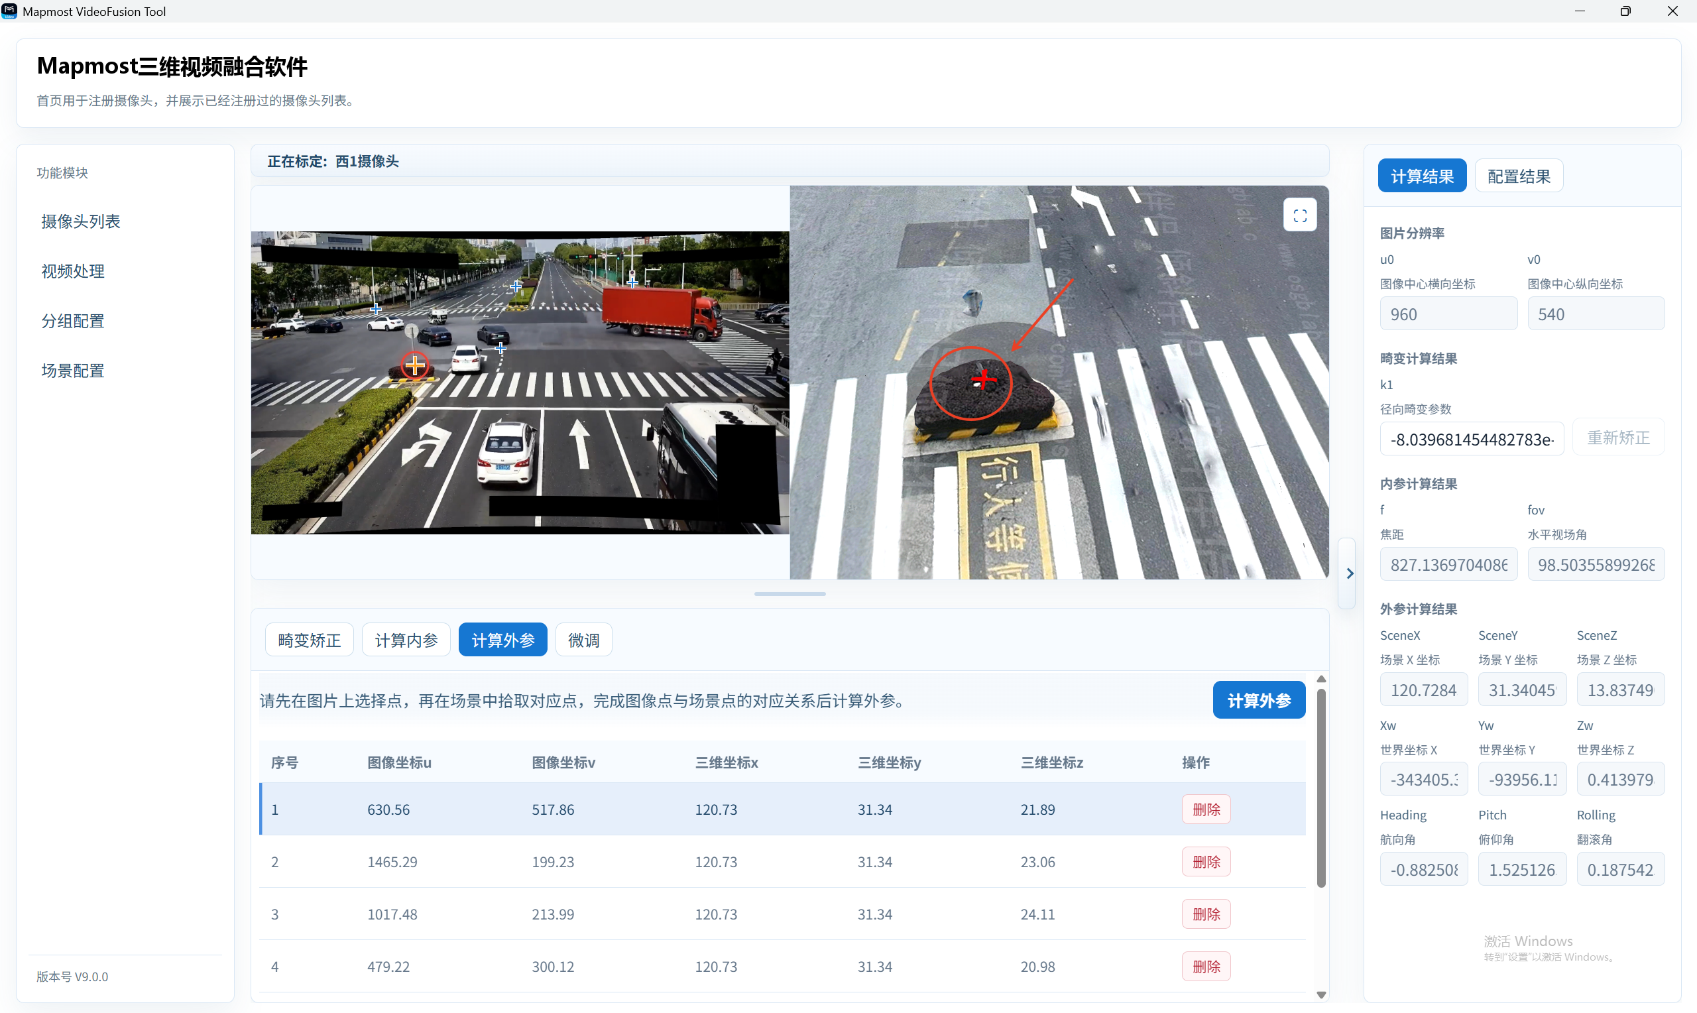Open 分组配置 module
The height and width of the screenshot is (1013, 1697).
[73, 321]
